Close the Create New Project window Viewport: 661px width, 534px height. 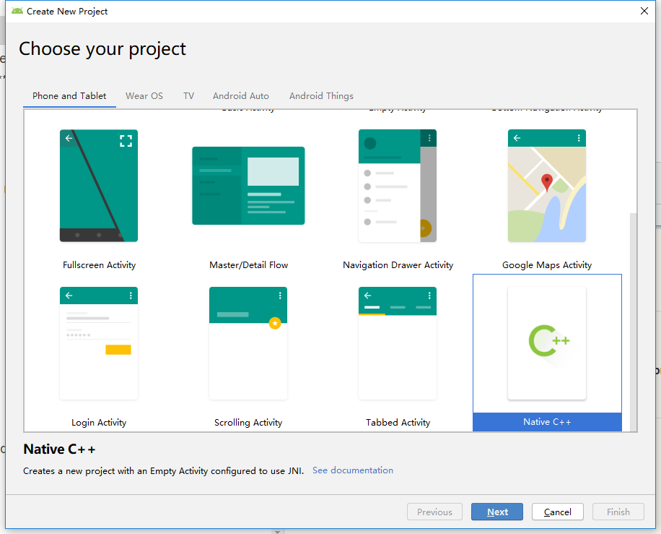[x=644, y=11]
